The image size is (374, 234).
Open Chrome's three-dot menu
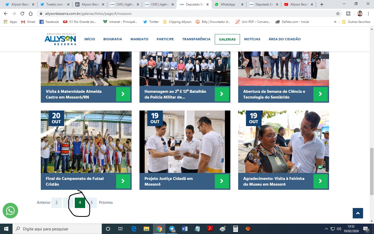pos(368,14)
